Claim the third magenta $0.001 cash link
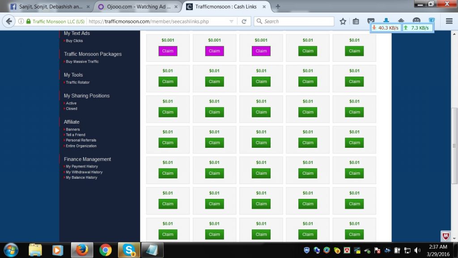458x258 pixels. pyautogui.click(x=261, y=51)
